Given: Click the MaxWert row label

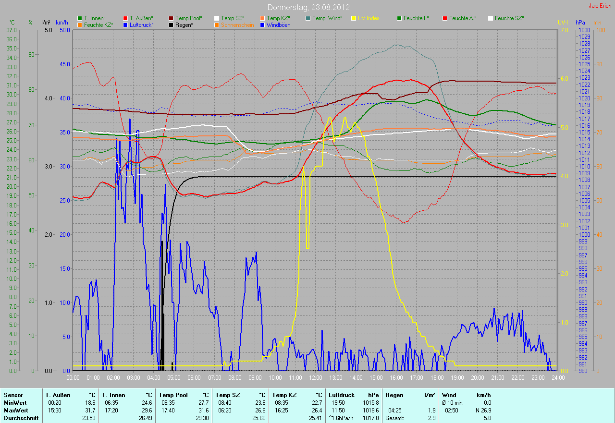Looking at the screenshot, I should 16,410.
